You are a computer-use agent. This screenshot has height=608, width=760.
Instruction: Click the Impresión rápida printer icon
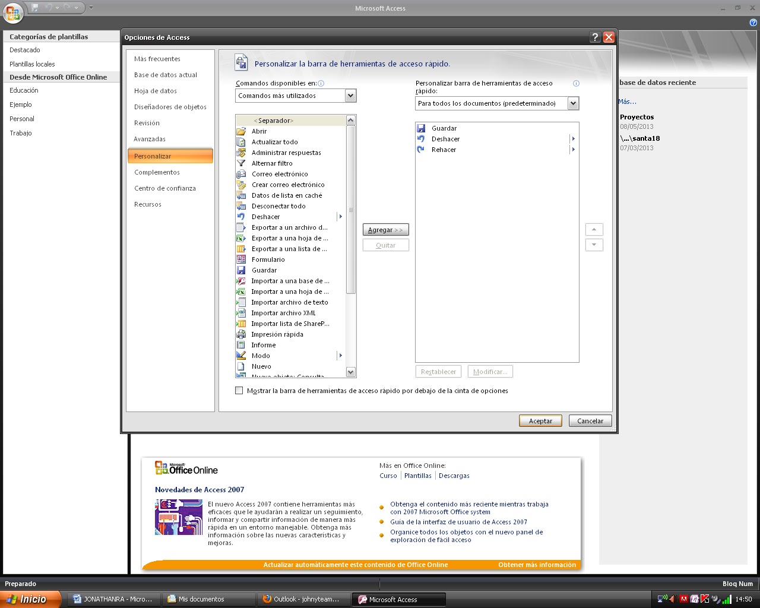(241, 334)
